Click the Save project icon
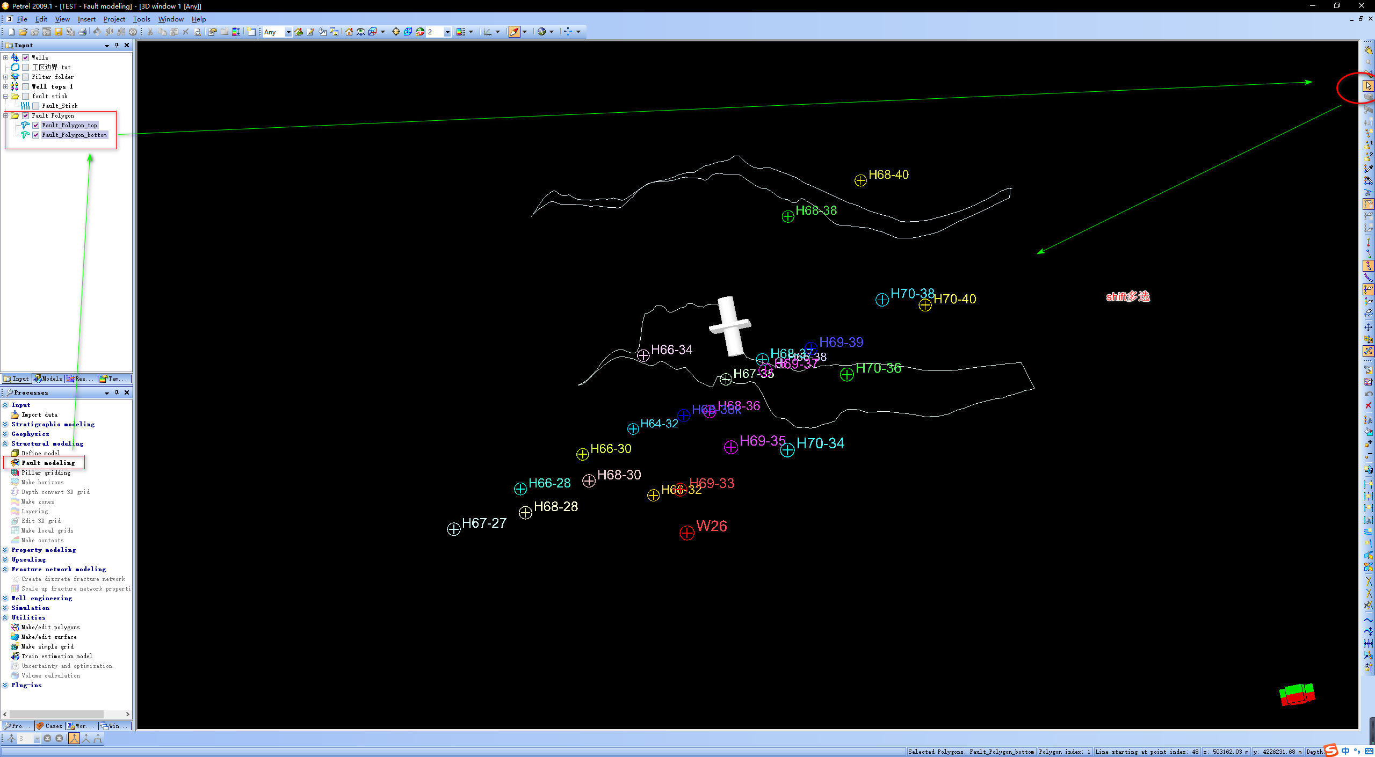The height and width of the screenshot is (757, 1375). [x=58, y=32]
